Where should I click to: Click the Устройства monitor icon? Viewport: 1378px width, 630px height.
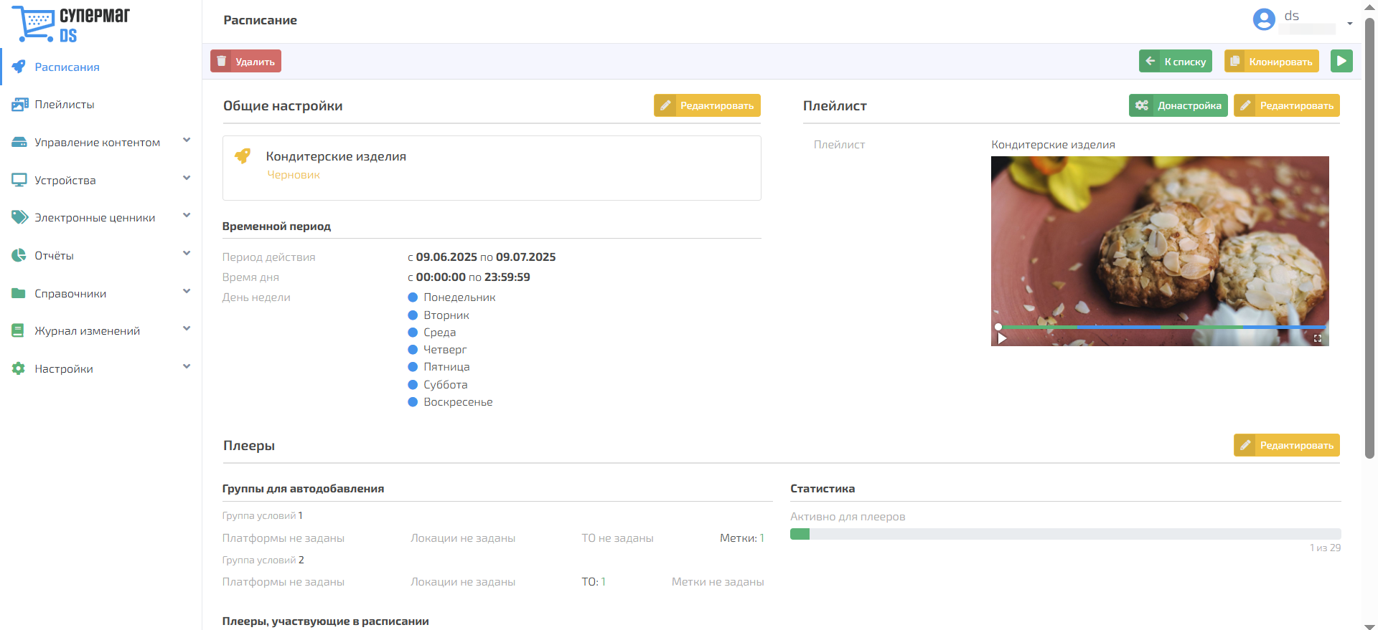click(x=19, y=180)
